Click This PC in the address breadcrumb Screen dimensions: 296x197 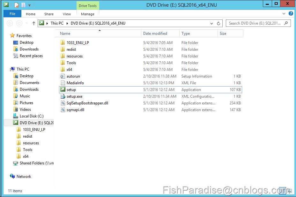coord(57,23)
